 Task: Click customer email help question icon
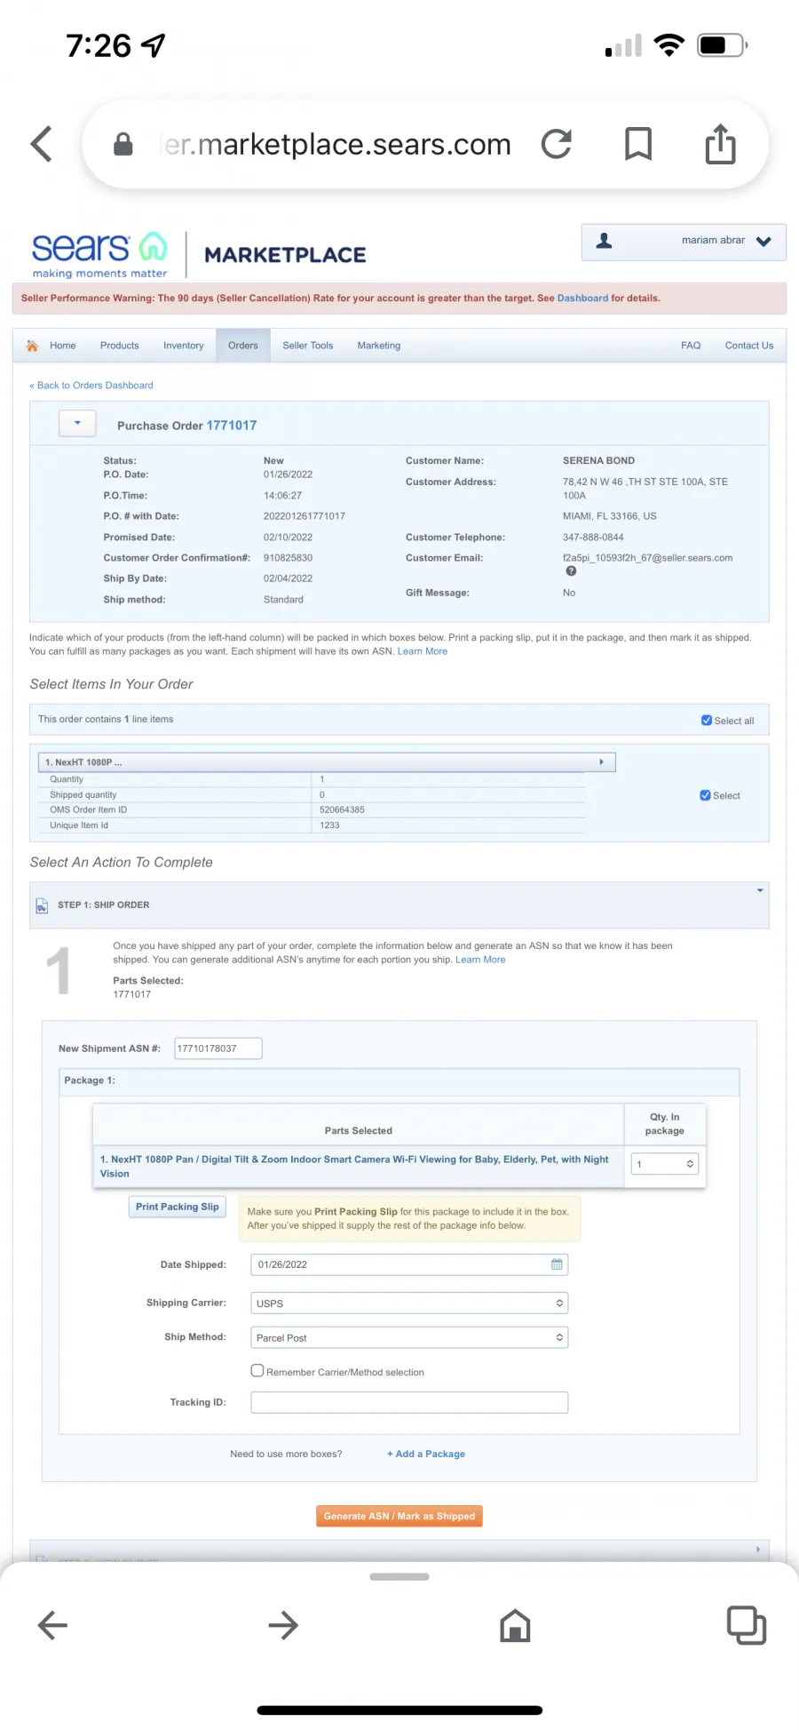tap(571, 571)
